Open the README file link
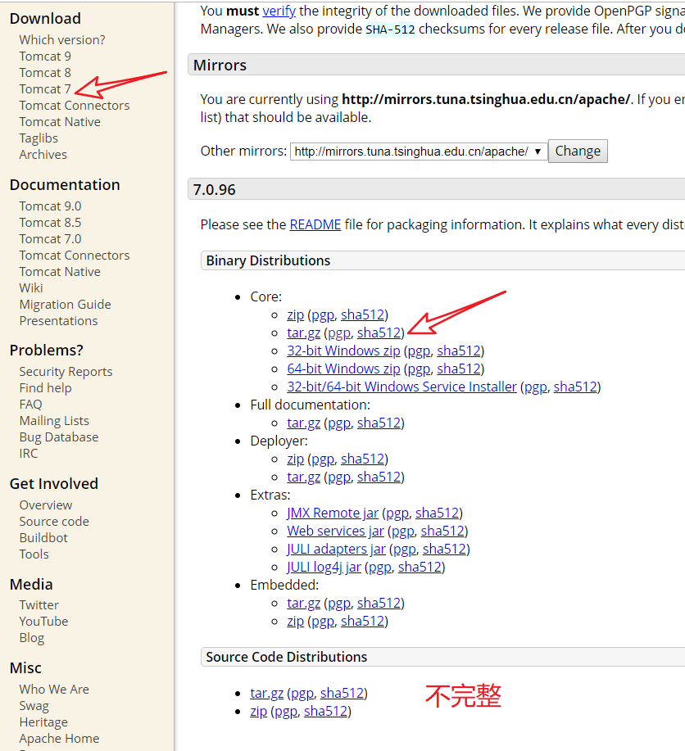The image size is (685, 751). pyautogui.click(x=315, y=224)
